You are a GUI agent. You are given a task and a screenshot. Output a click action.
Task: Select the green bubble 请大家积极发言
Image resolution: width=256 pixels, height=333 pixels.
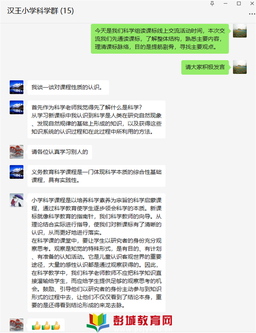(205, 67)
